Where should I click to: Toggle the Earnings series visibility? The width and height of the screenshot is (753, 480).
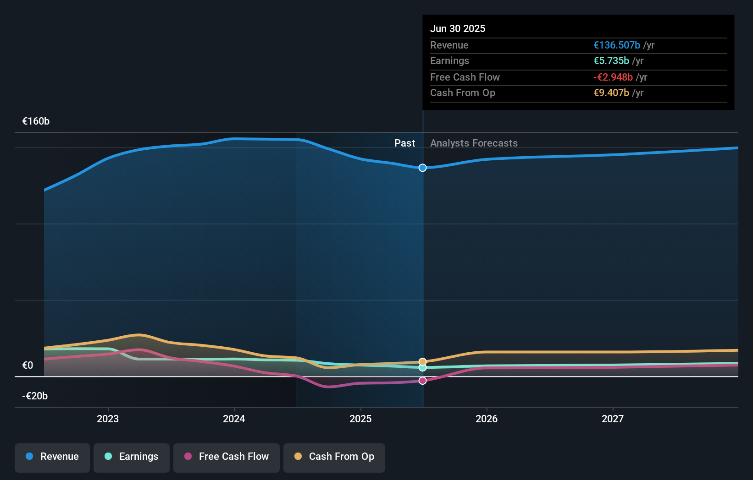tap(132, 457)
